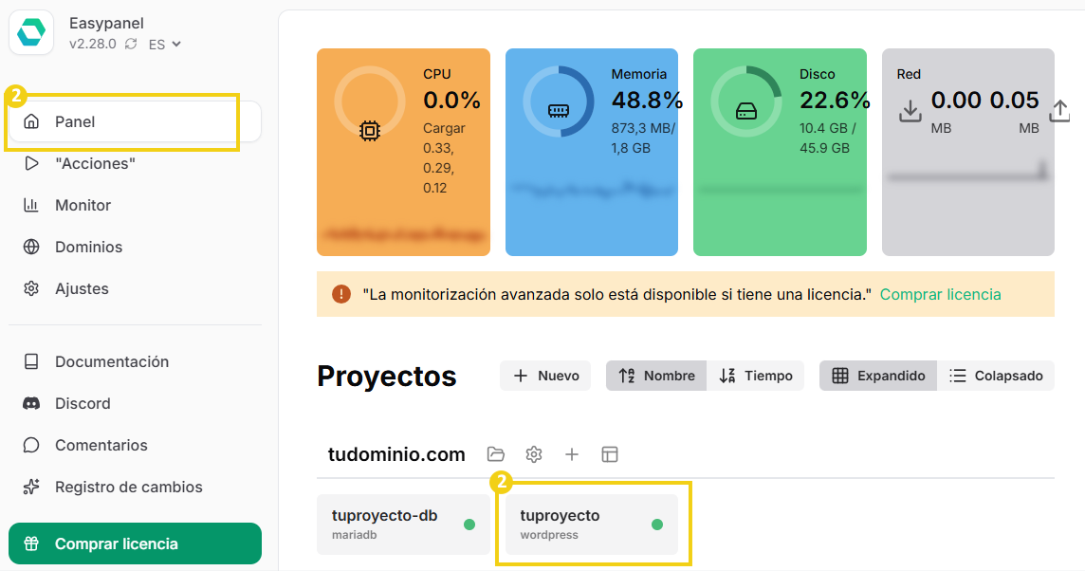
Task: Toggle sorting by Tiempo
Action: pyautogui.click(x=756, y=376)
